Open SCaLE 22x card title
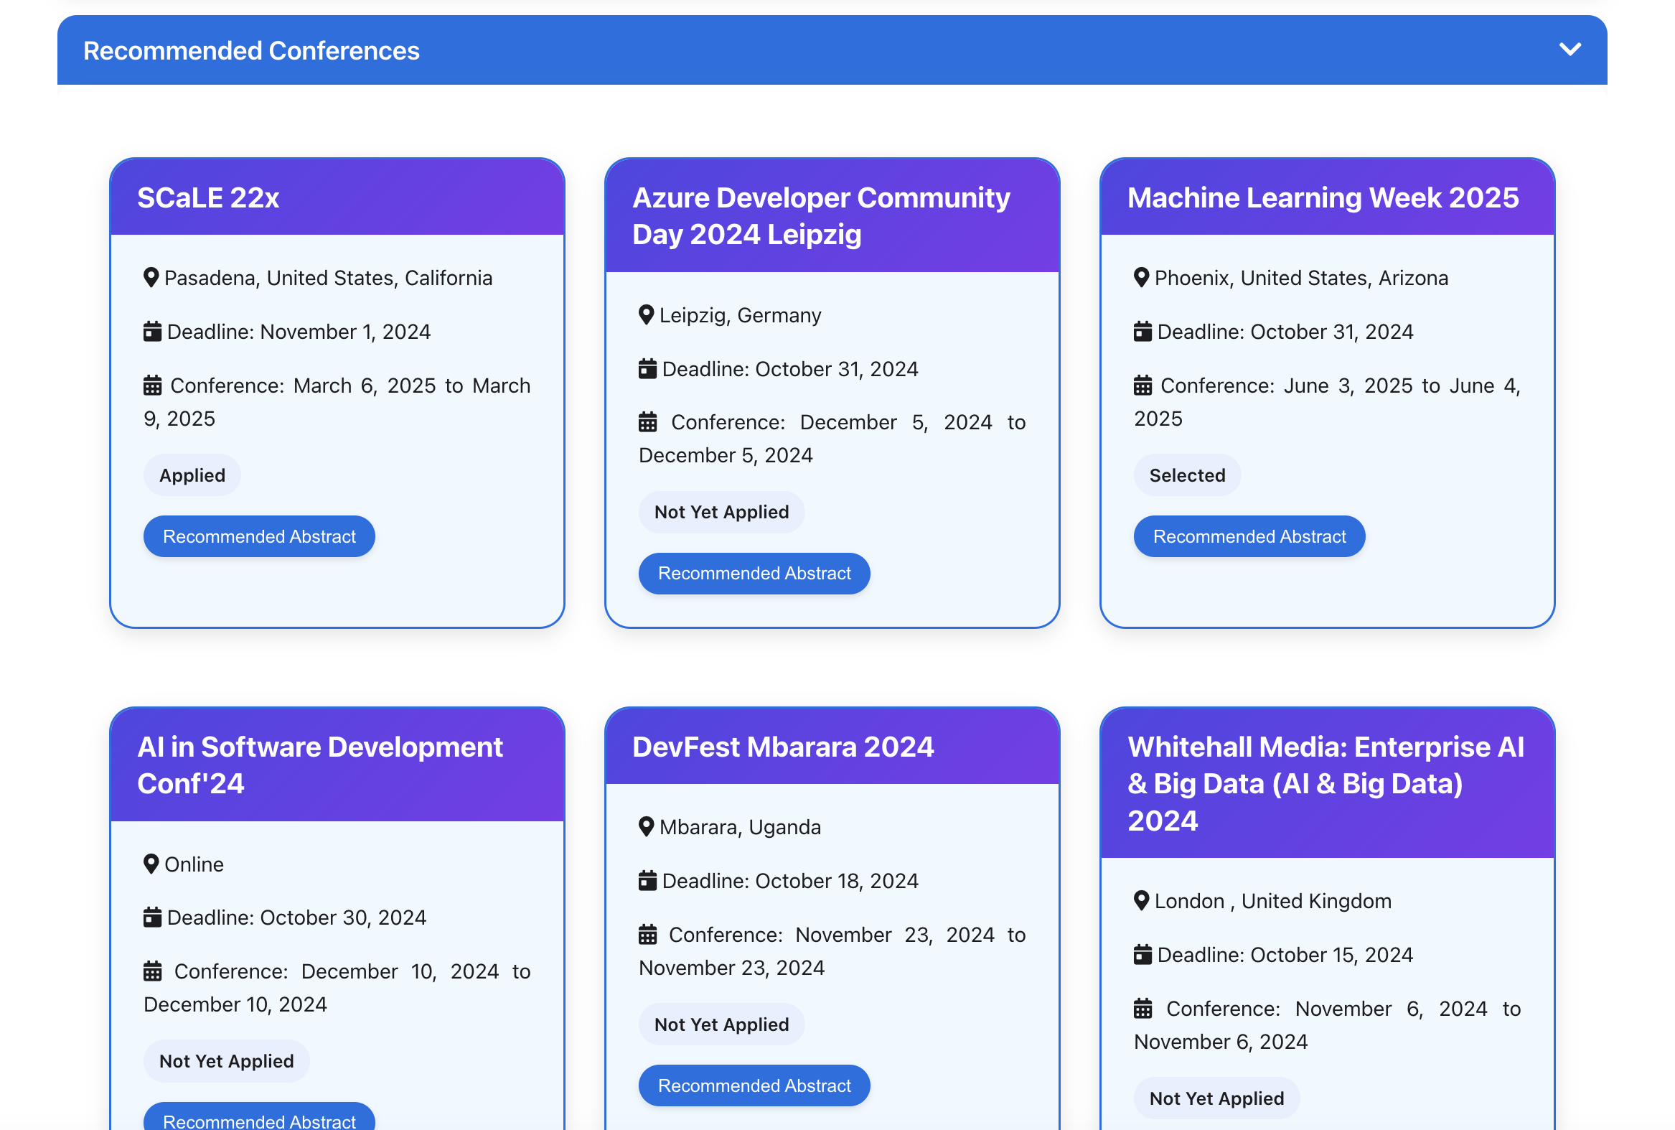1675x1130 pixels. click(x=208, y=197)
